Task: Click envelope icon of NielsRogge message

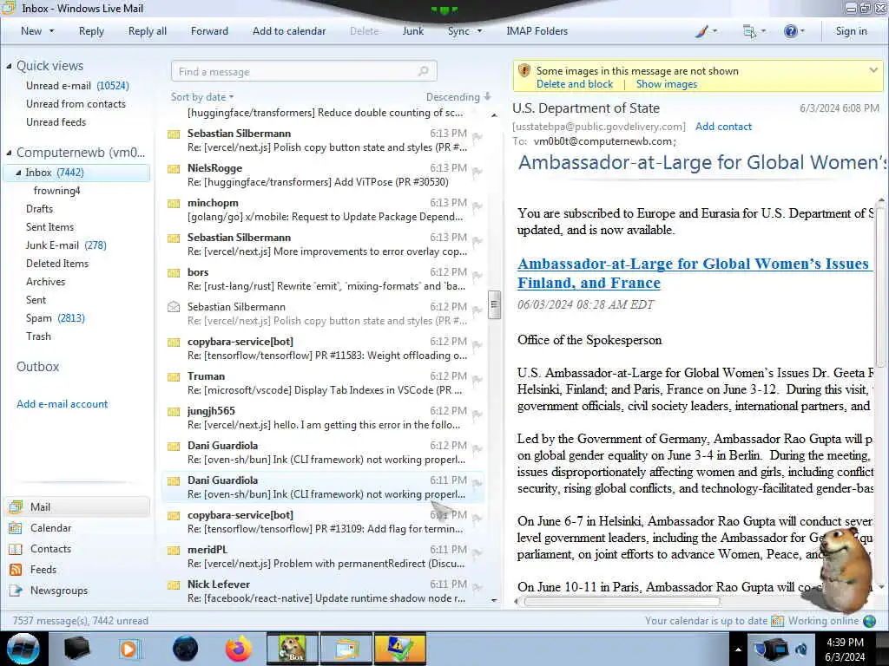Action: pos(174,169)
